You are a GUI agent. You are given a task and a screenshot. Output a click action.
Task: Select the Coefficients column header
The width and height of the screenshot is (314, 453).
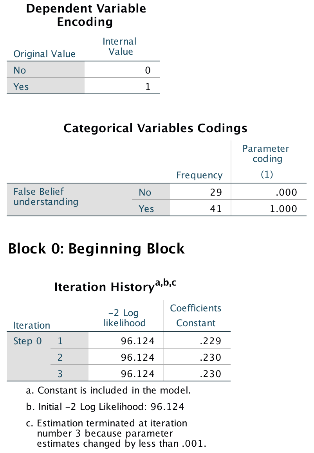195,308
